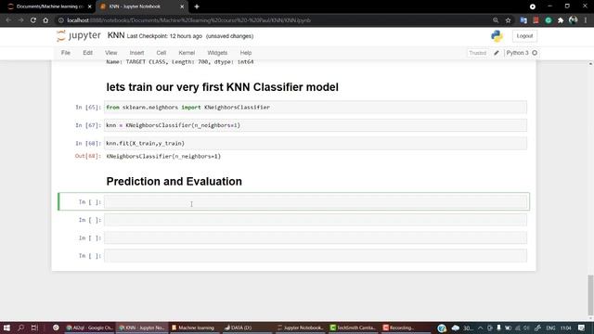Open the notification center icon
The image size is (594, 334).
tap(582, 328)
